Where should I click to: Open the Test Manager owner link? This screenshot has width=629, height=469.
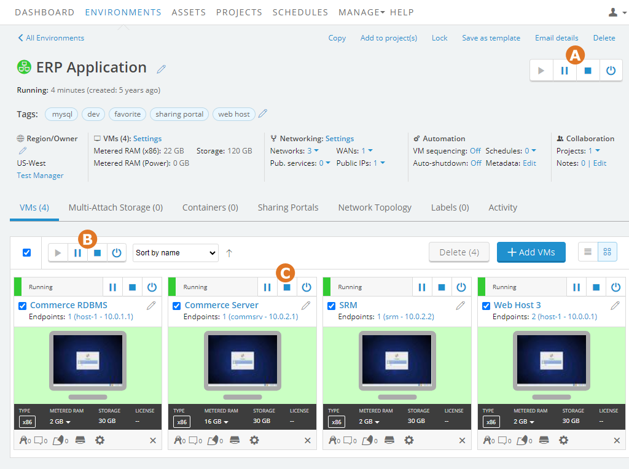click(x=40, y=176)
